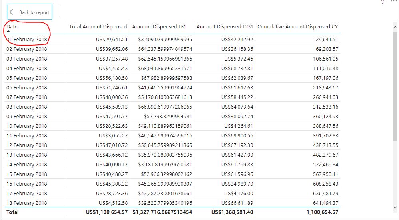Select the 16 February 2018 date cell

pyautogui.click(x=27, y=184)
